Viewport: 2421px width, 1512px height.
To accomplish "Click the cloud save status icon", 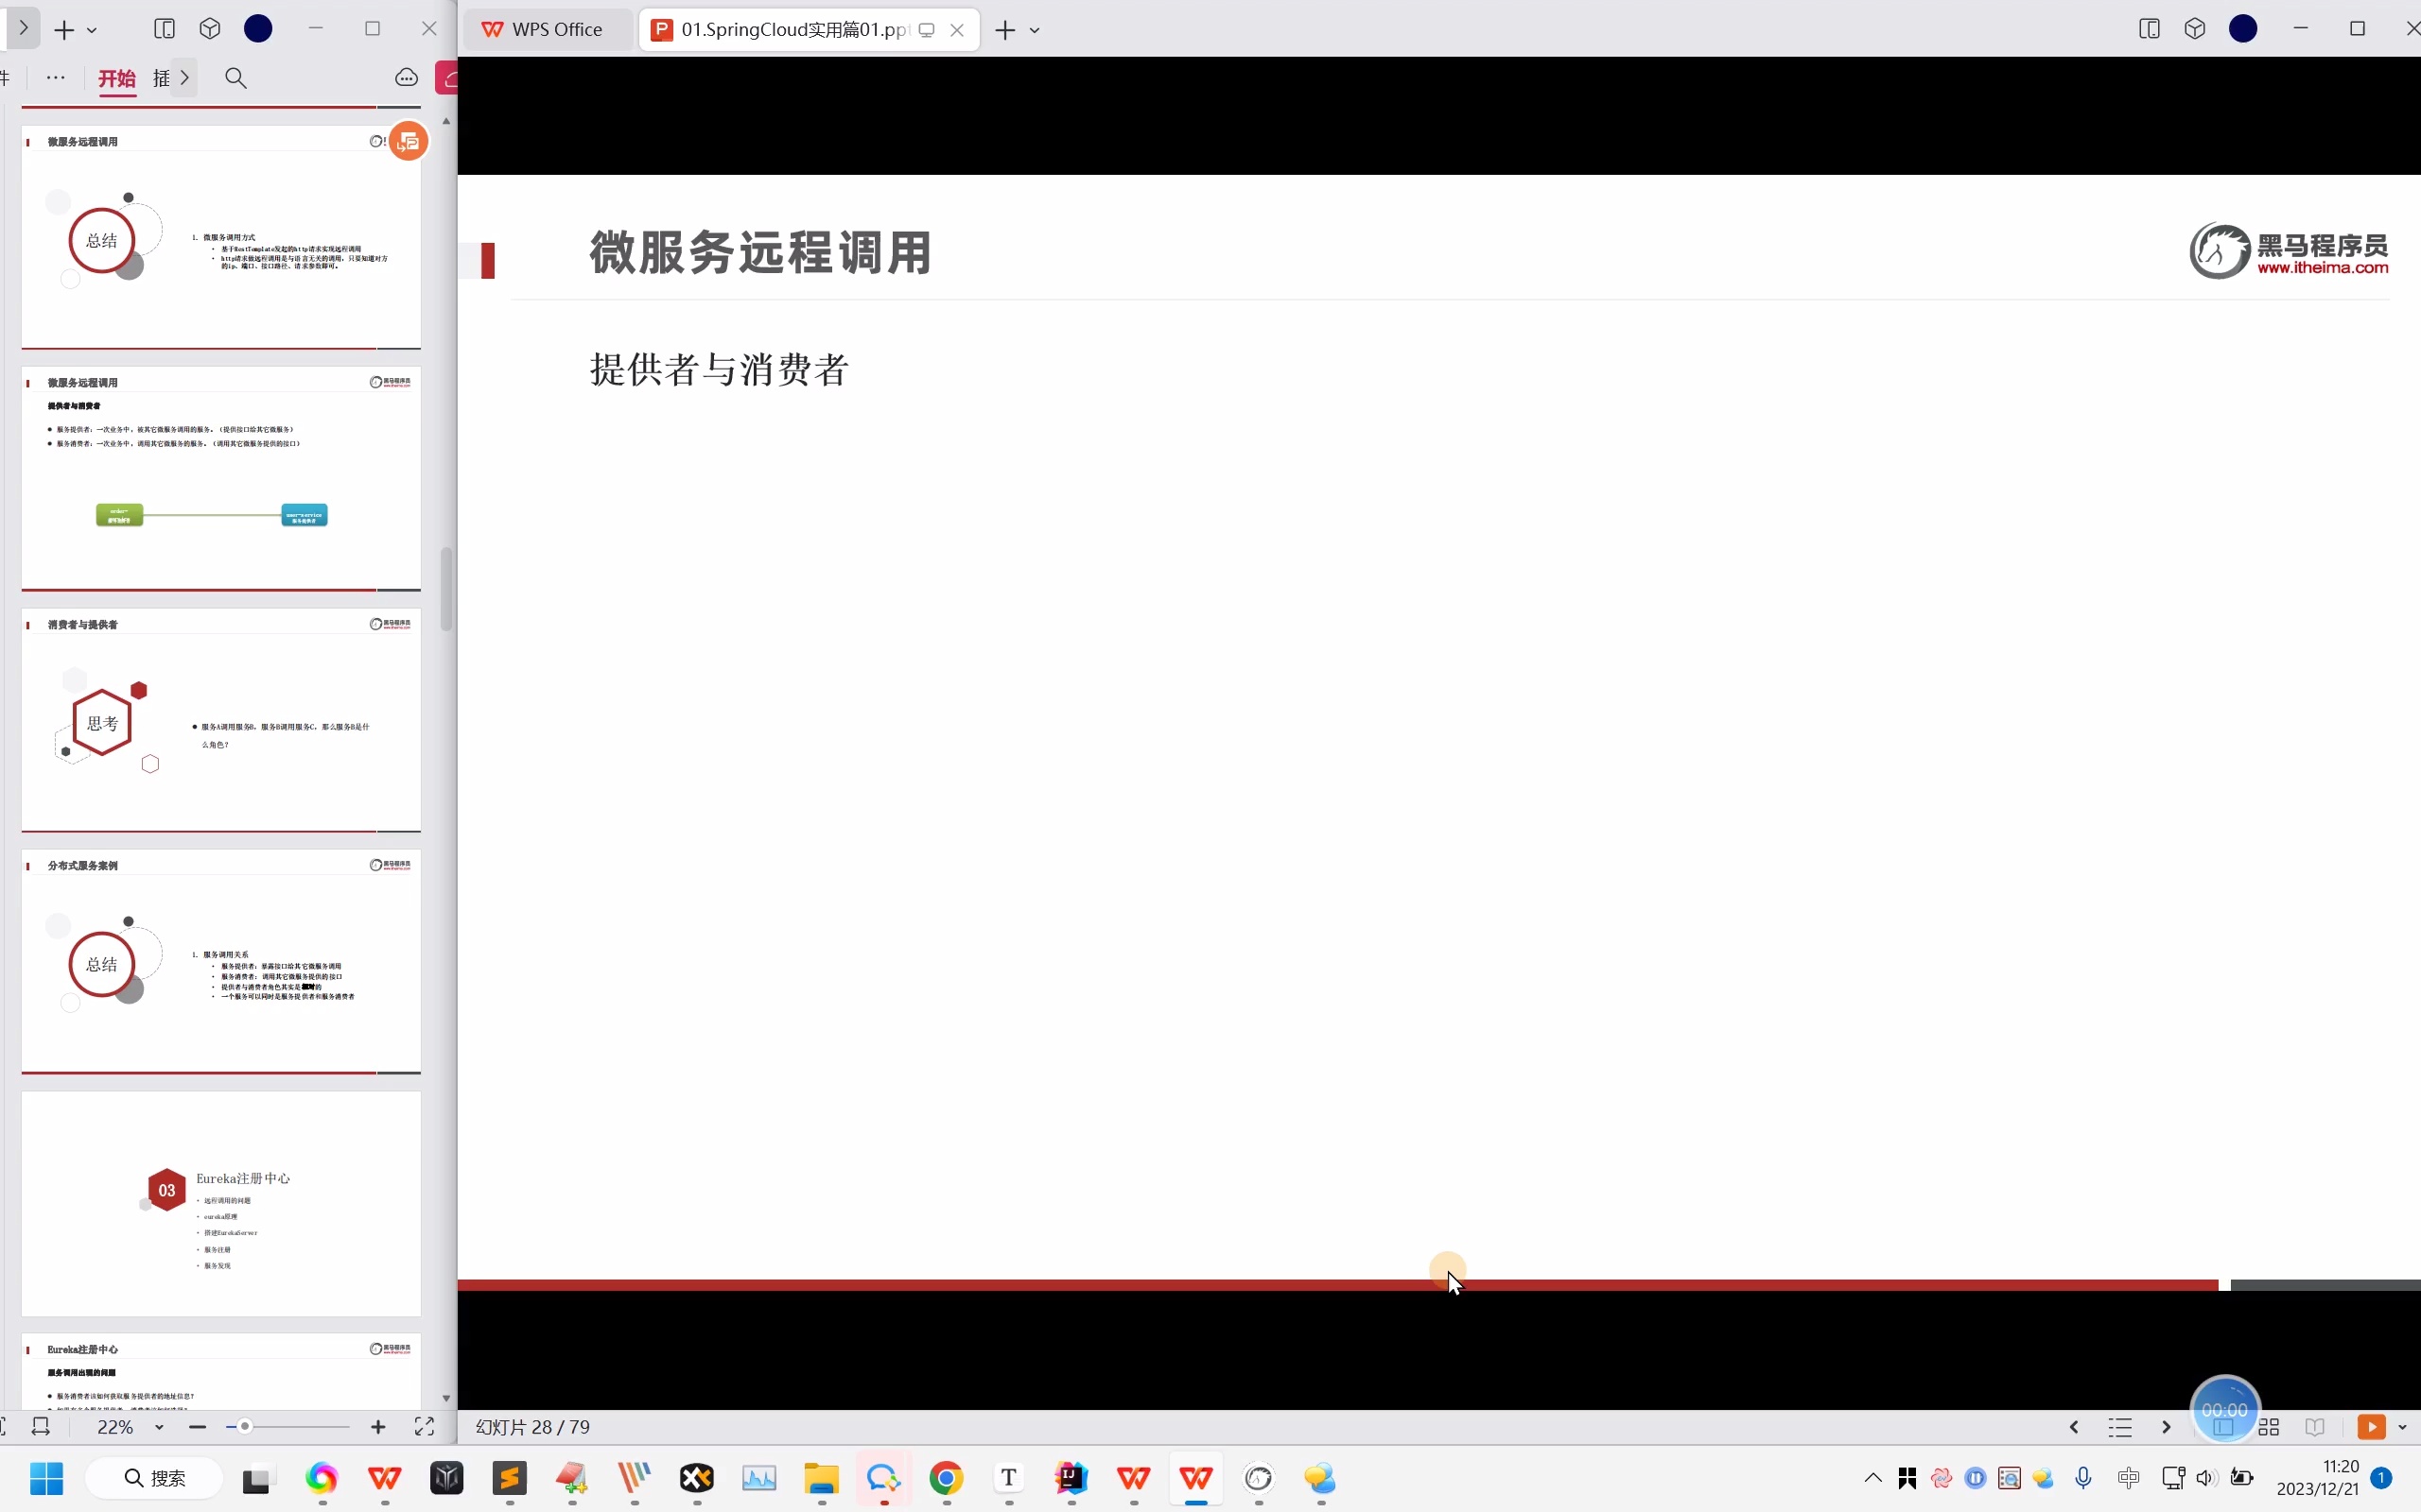I will click(406, 78).
